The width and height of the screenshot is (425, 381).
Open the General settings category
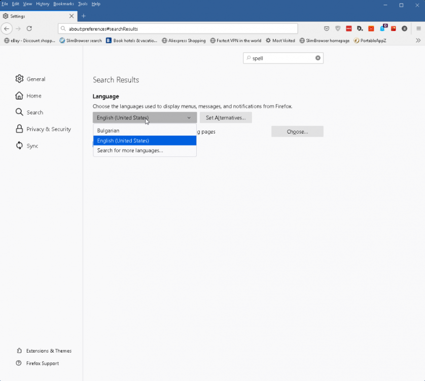tap(30, 79)
